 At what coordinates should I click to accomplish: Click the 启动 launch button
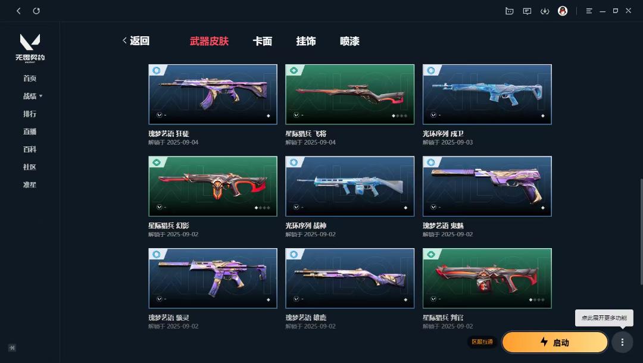point(555,342)
